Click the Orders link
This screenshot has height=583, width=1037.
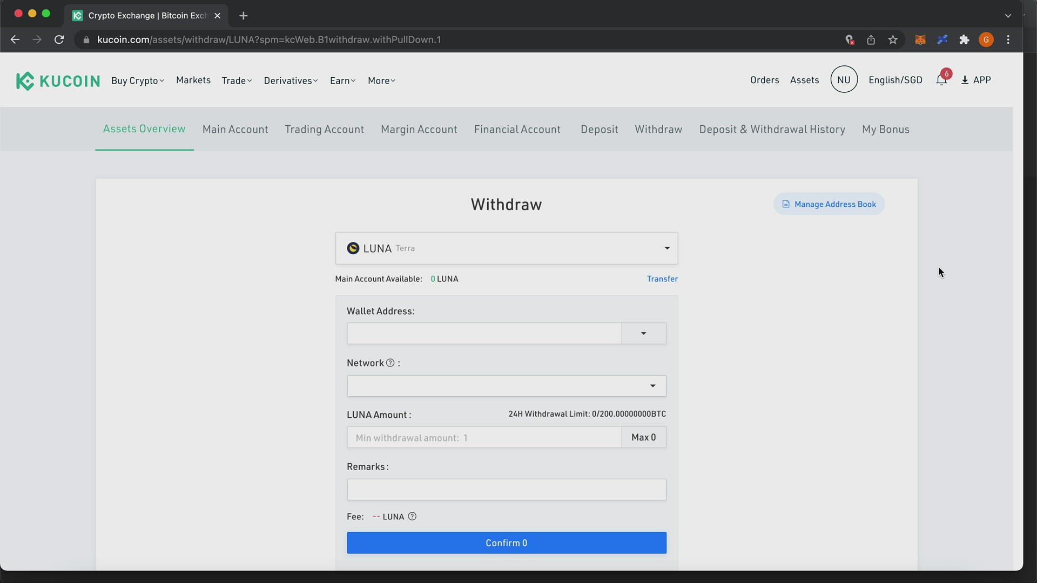click(x=765, y=80)
